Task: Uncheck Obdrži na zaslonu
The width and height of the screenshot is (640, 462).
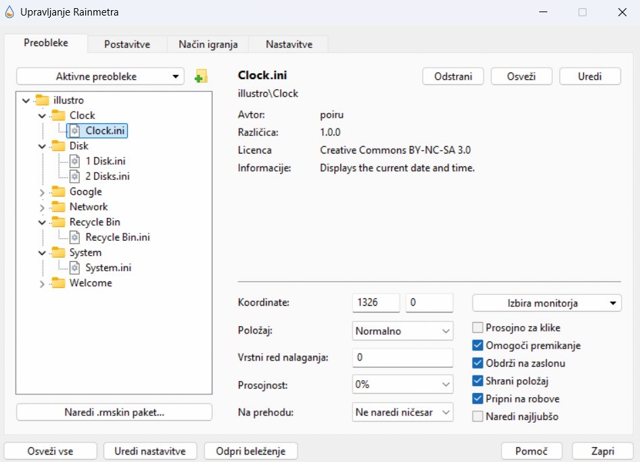Action: point(478,363)
